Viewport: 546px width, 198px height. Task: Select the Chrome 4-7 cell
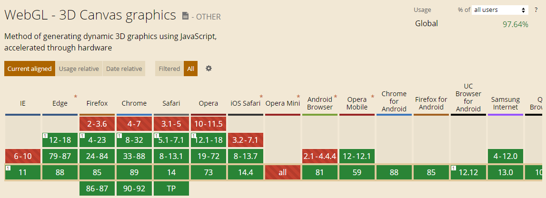134,124
